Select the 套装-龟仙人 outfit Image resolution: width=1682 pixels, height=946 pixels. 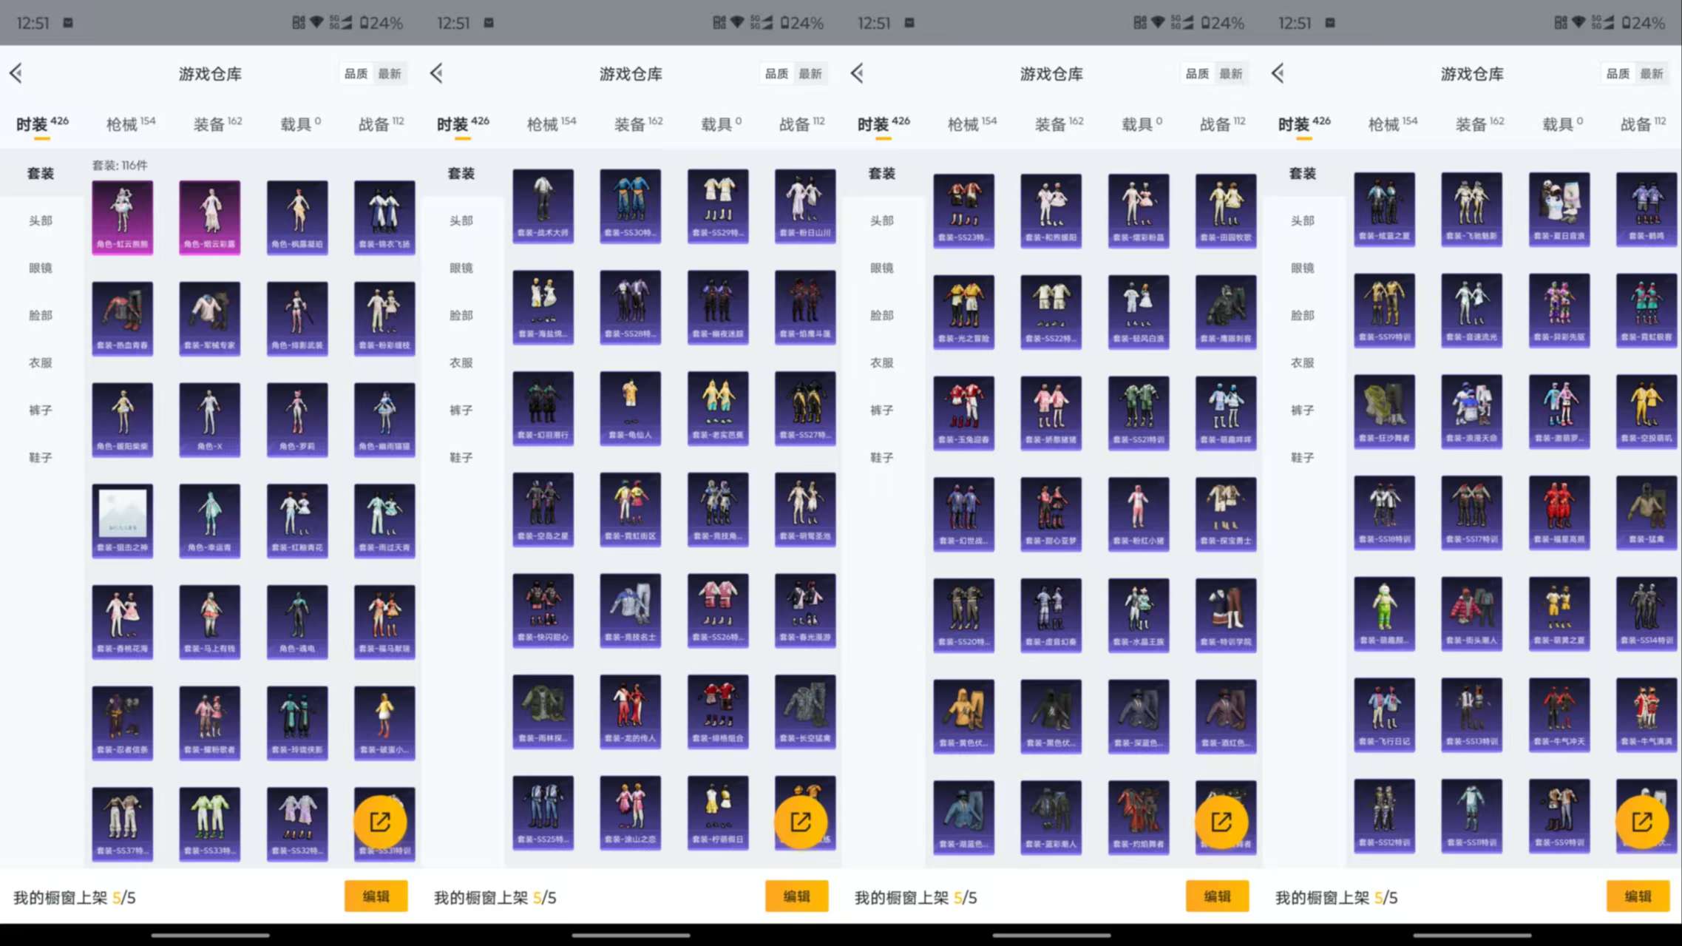pos(630,408)
